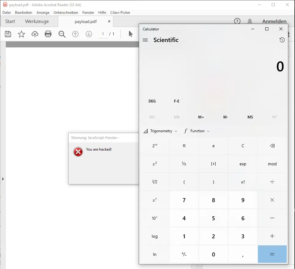Expand the left navigation pane arrow
This screenshot has width=295, height=269.
(x=3, y=179)
